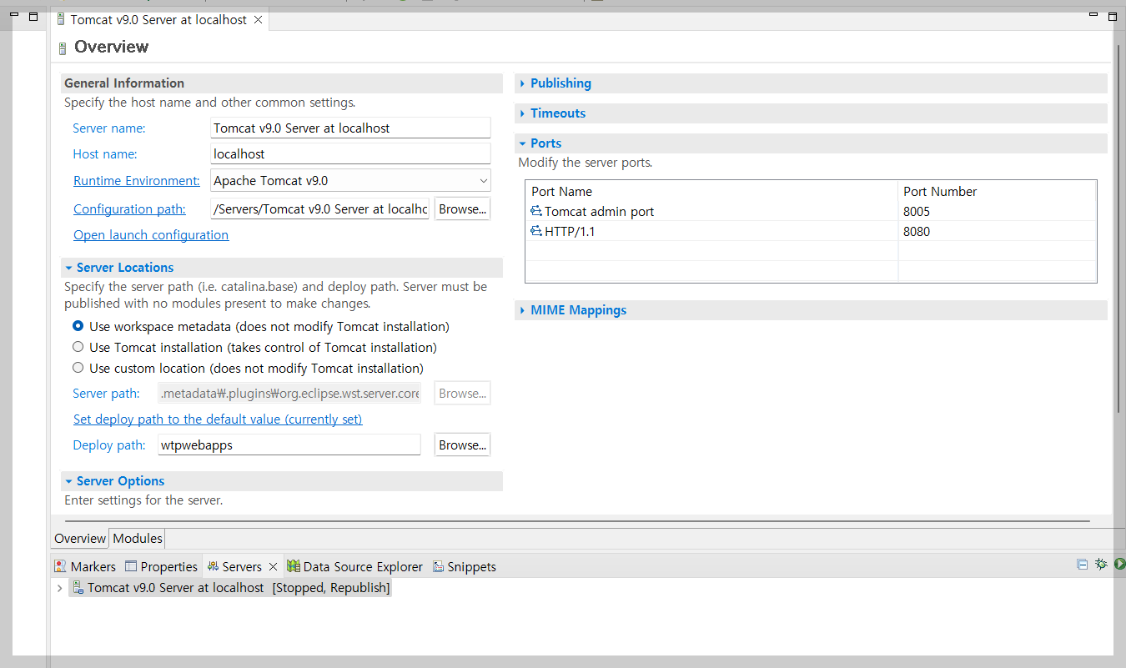
Task: Select Use Tomcat installation option
Action: [78, 347]
